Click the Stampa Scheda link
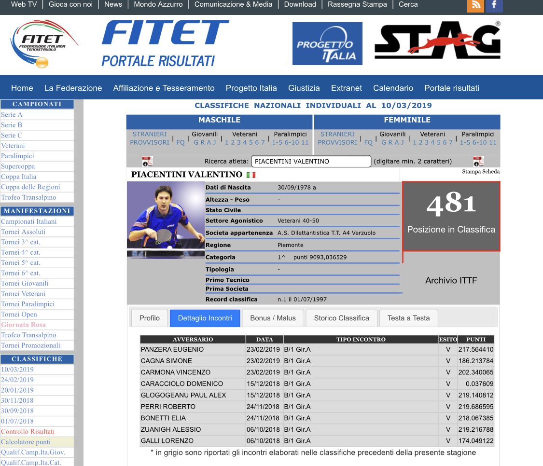 tap(480, 172)
